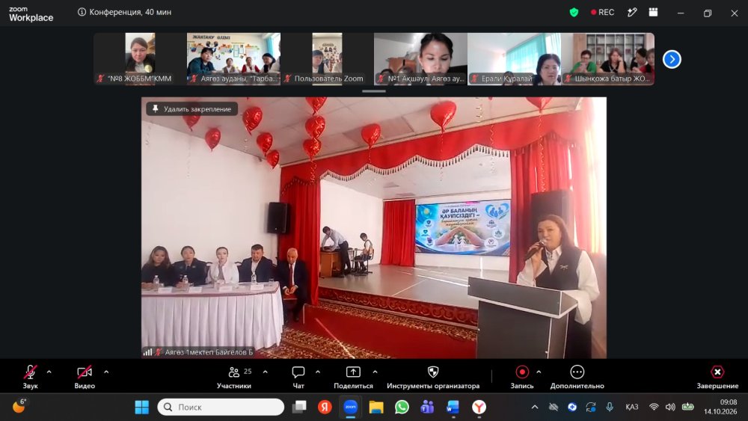This screenshot has height=421, width=748.
Task: Click the green encryption shield icon
Action: tap(574, 13)
